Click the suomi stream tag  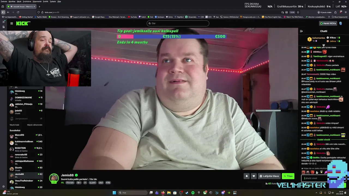93,183
